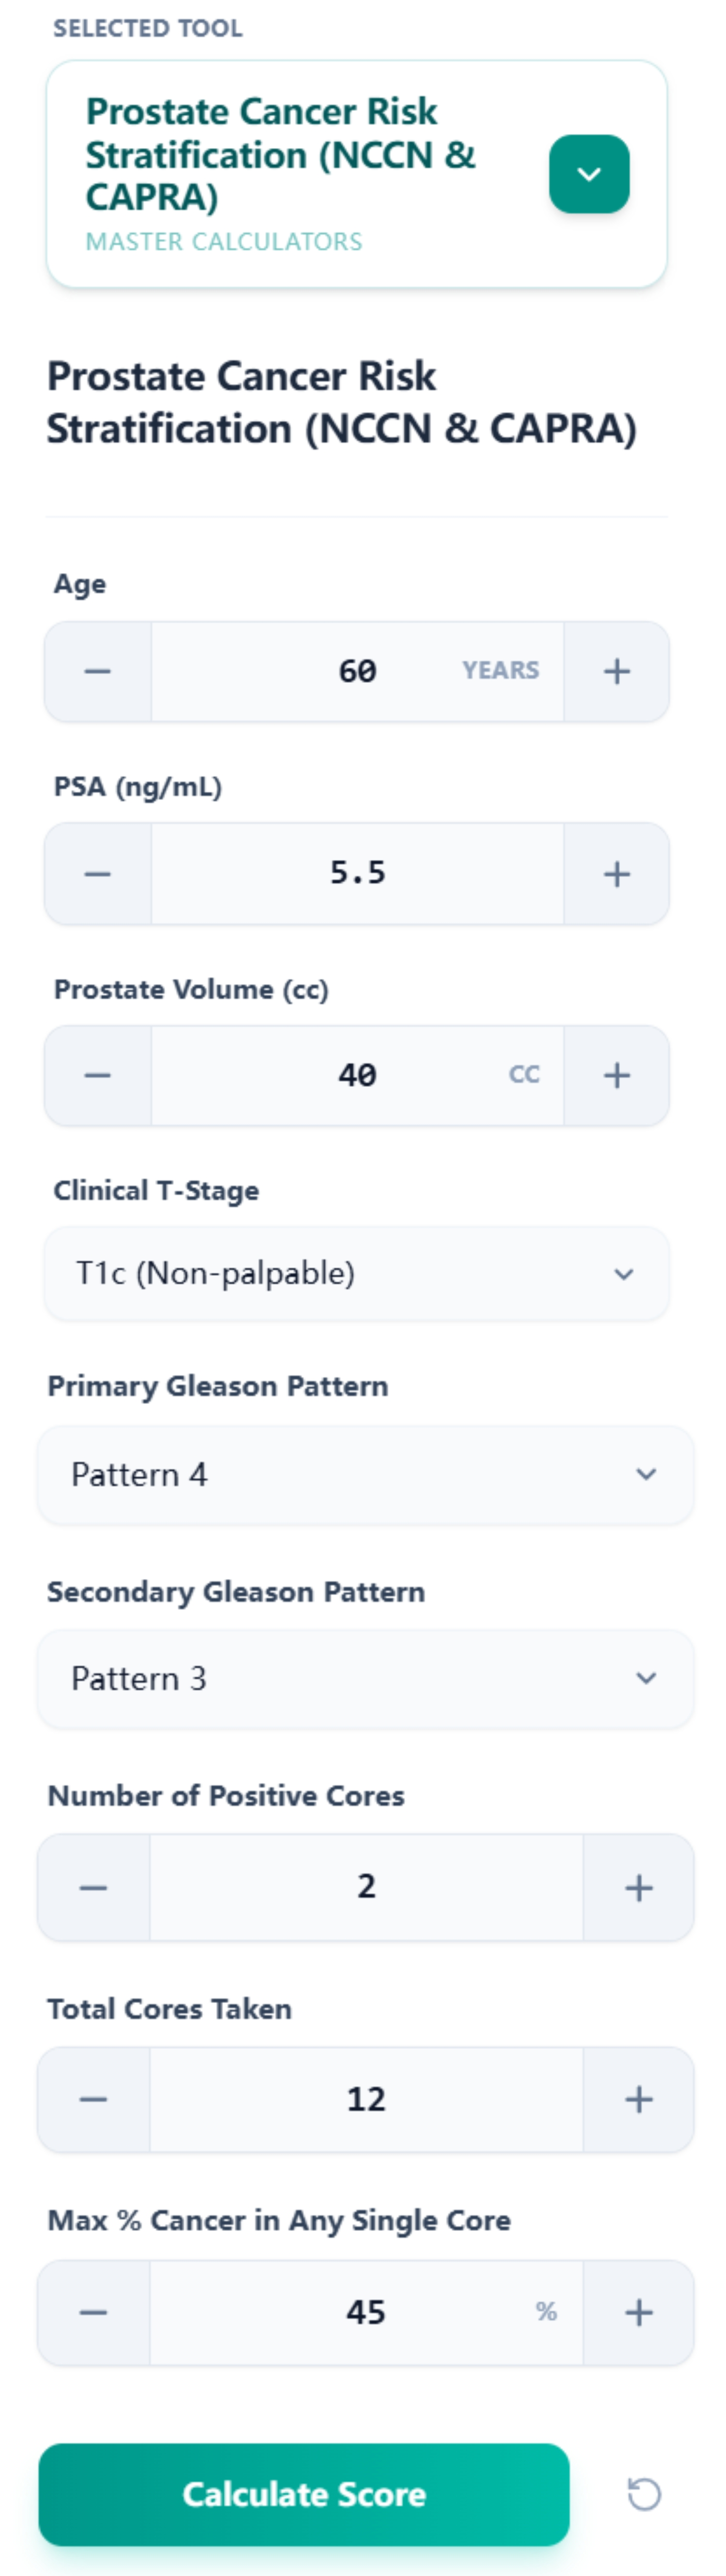The width and height of the screenshot is (726, 2576).
Task: Increment the Age value with the plus icon
Action: 618,671
